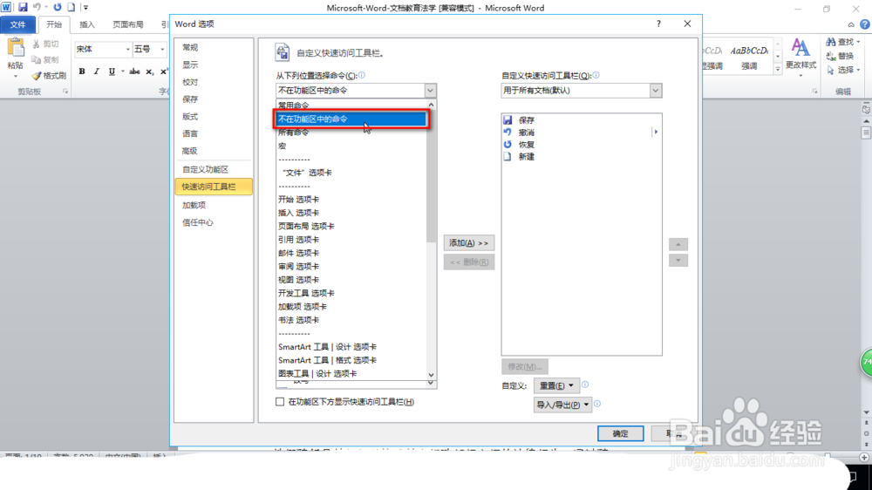Open the Customize Quick Access Toolbar arrow

[85, 7]
